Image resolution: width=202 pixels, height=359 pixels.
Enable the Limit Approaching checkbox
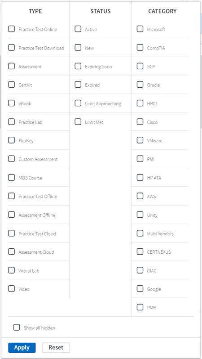(78, 103)
